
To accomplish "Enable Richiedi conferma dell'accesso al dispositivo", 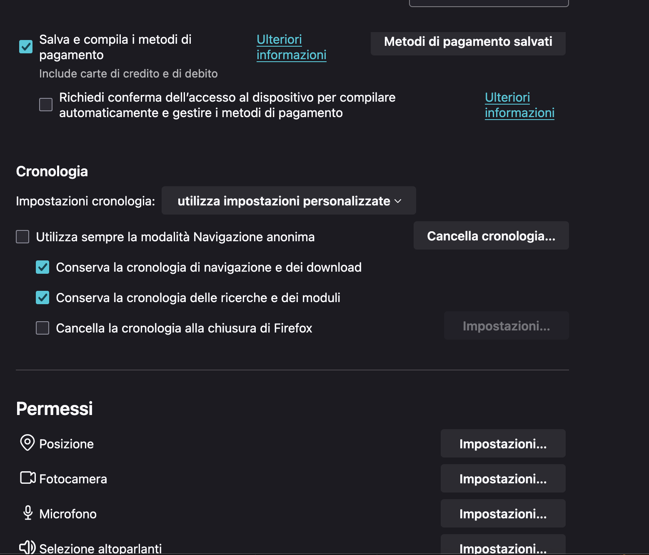I will point(46,105).
